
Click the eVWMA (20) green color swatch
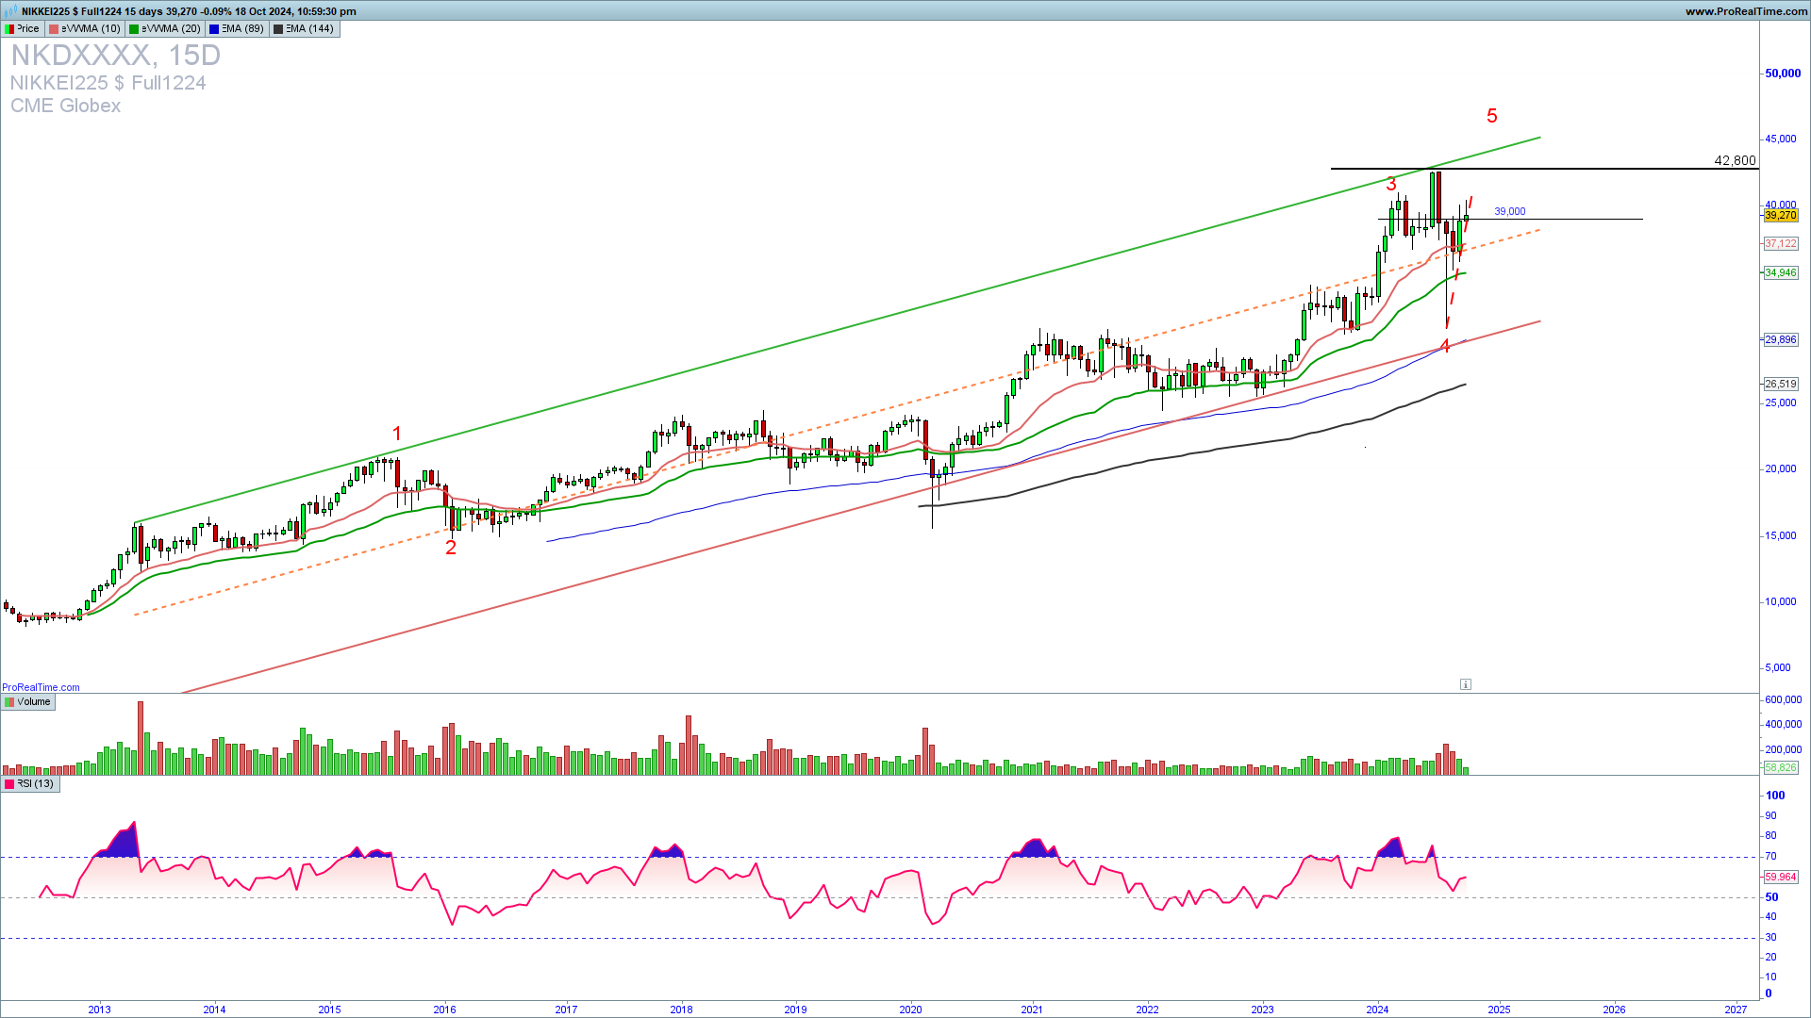click(x=134, y=29)
